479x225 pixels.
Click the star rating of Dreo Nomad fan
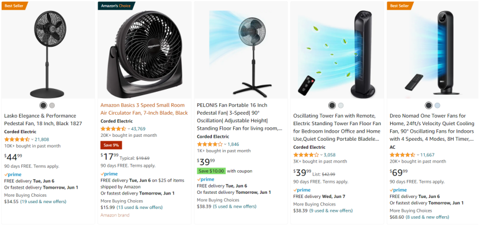coord(402,155)
